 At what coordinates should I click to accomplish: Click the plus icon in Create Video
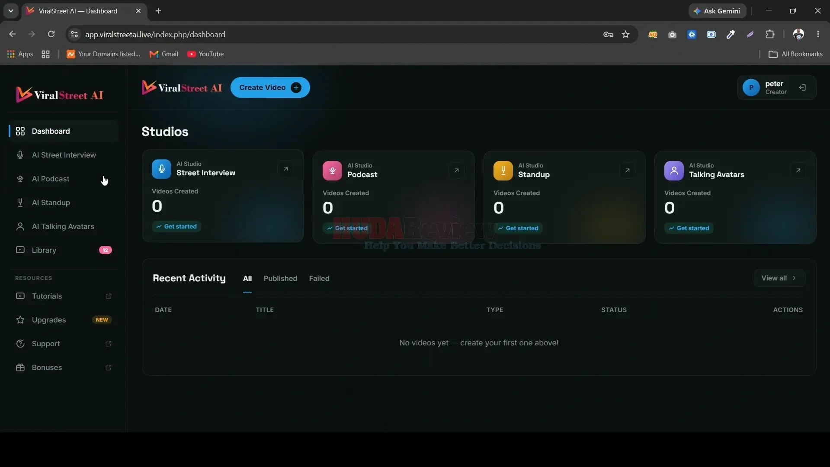(296, 87)
